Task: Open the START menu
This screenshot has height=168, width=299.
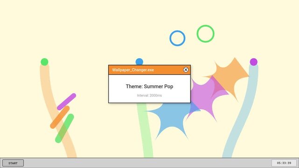Action: click(x=13, y=163)
